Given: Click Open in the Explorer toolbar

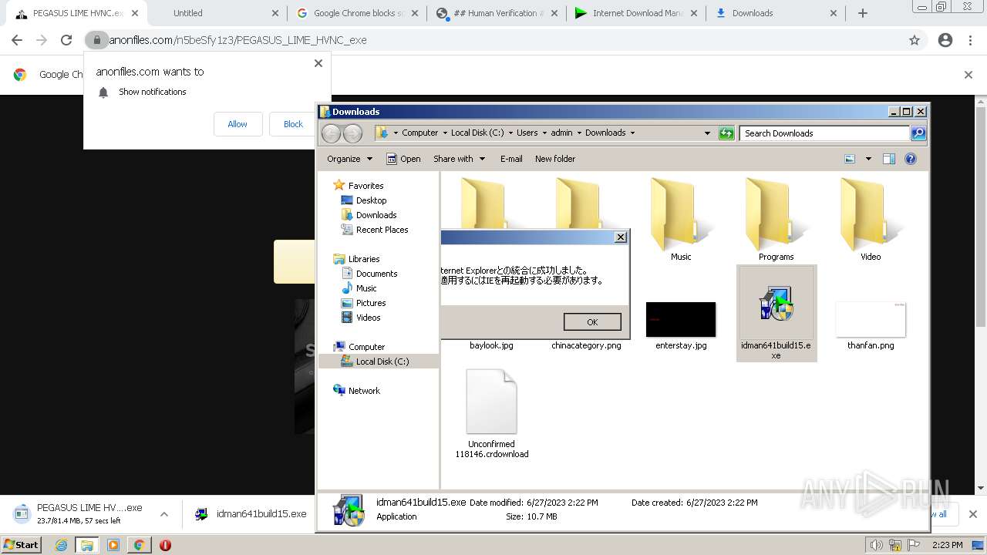Looking at the screenshot, I should (x=403, y=159).
